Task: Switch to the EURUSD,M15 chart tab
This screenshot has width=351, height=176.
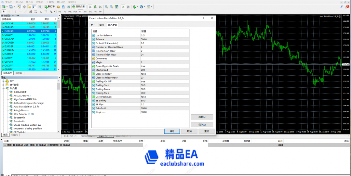Action: coord(88,136)
